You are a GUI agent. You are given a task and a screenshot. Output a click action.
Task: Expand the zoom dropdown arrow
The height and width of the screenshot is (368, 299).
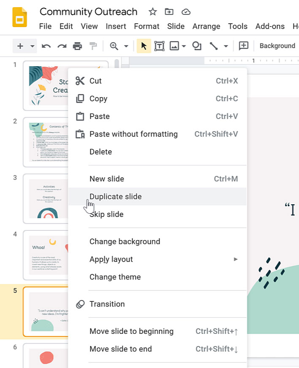pos(126,46)
